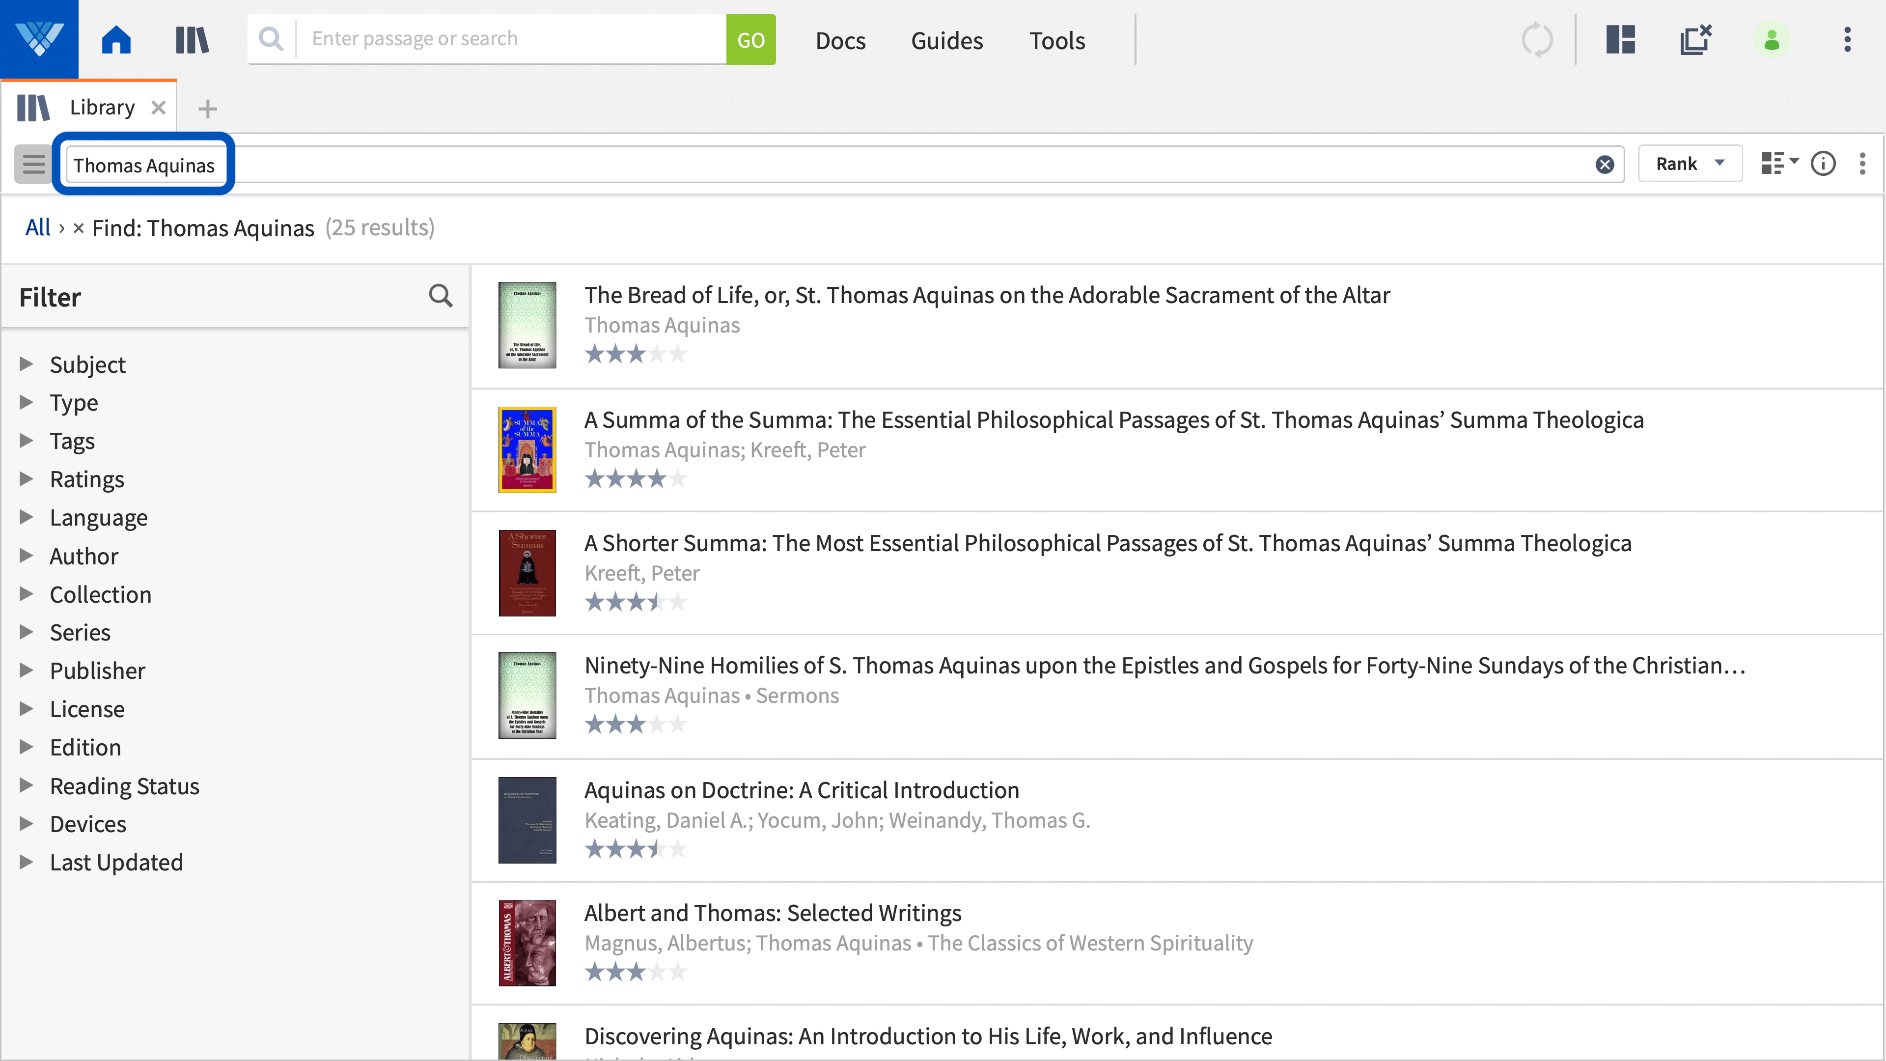The width and height of the screenshot is (1886, 1061).
Task: Click the resource information icon
Action: (x=1823, y=163)
